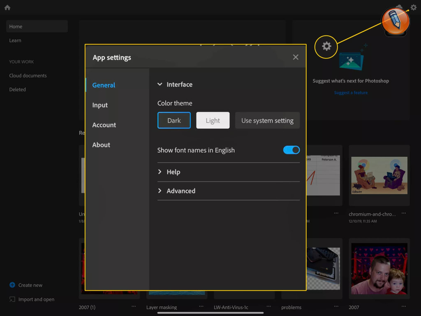Click the 'LW-Anti-Virus-1c' file name

coord(231,307)
